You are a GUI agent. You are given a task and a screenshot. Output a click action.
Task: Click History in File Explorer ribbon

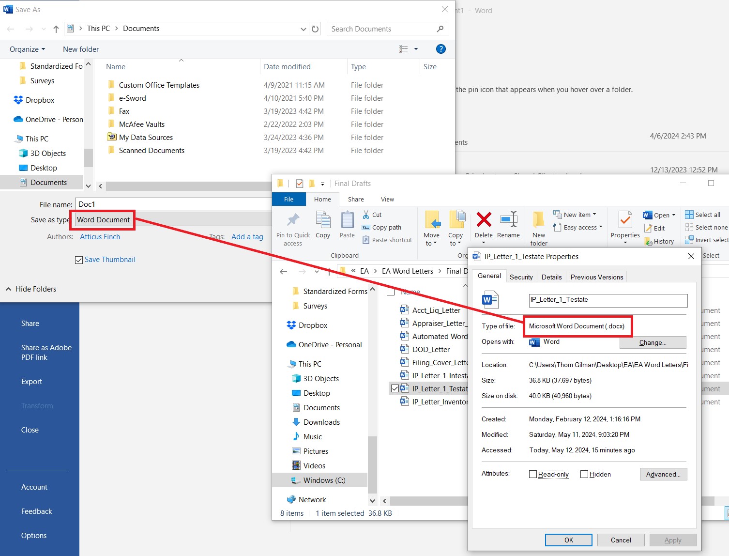pos(659,241)
